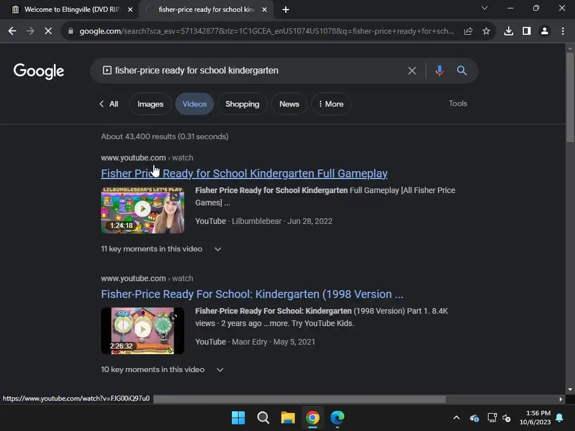Click the 'Lilbumblebear' channel name
This screenshot has height=431, width=575.
[x=256, y=221]
